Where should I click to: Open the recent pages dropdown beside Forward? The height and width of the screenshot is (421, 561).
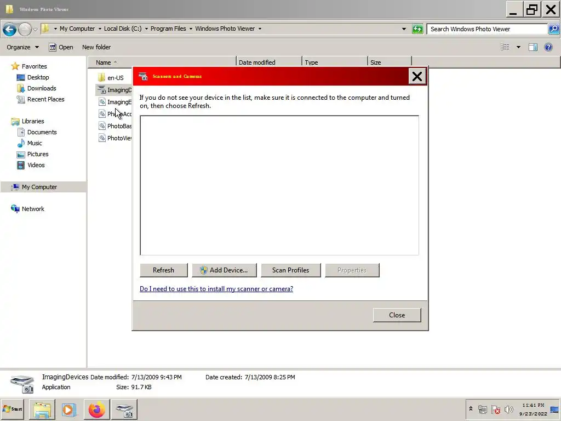click(x=35, y=30)
